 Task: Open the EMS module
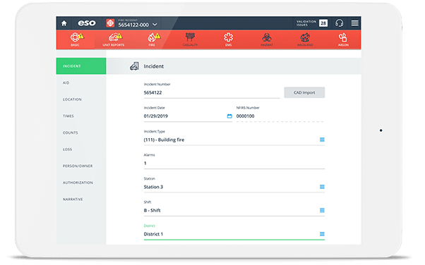pos(228,39)
